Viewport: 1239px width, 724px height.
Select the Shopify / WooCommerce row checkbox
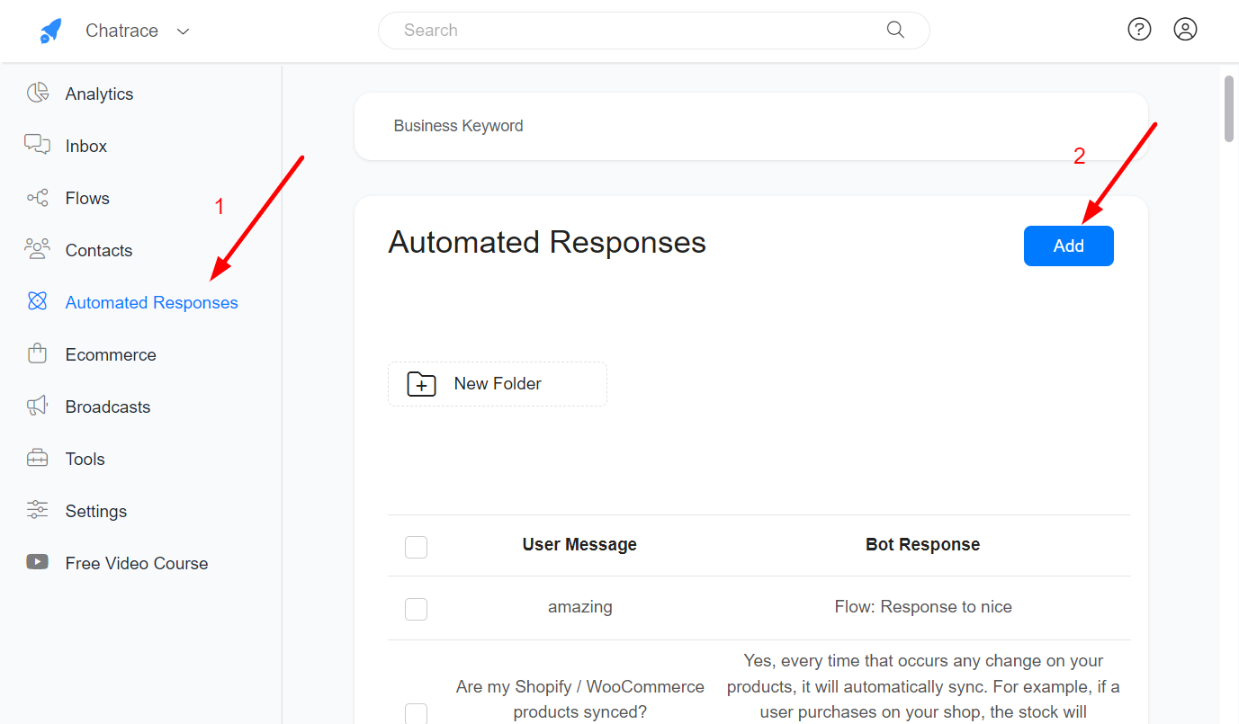coord(416,713)
